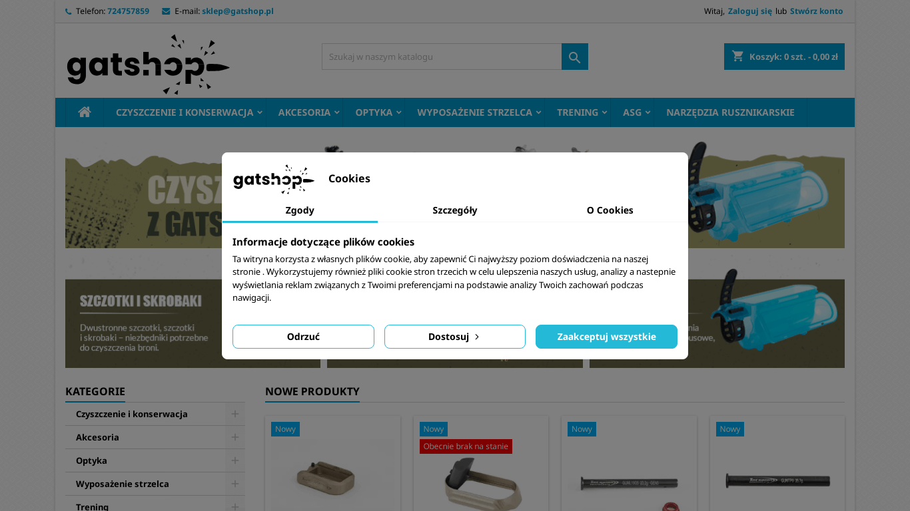Expand the Akcesoria sidebar category
Screen dimensions: 910x511
click(x=234, y=437)
